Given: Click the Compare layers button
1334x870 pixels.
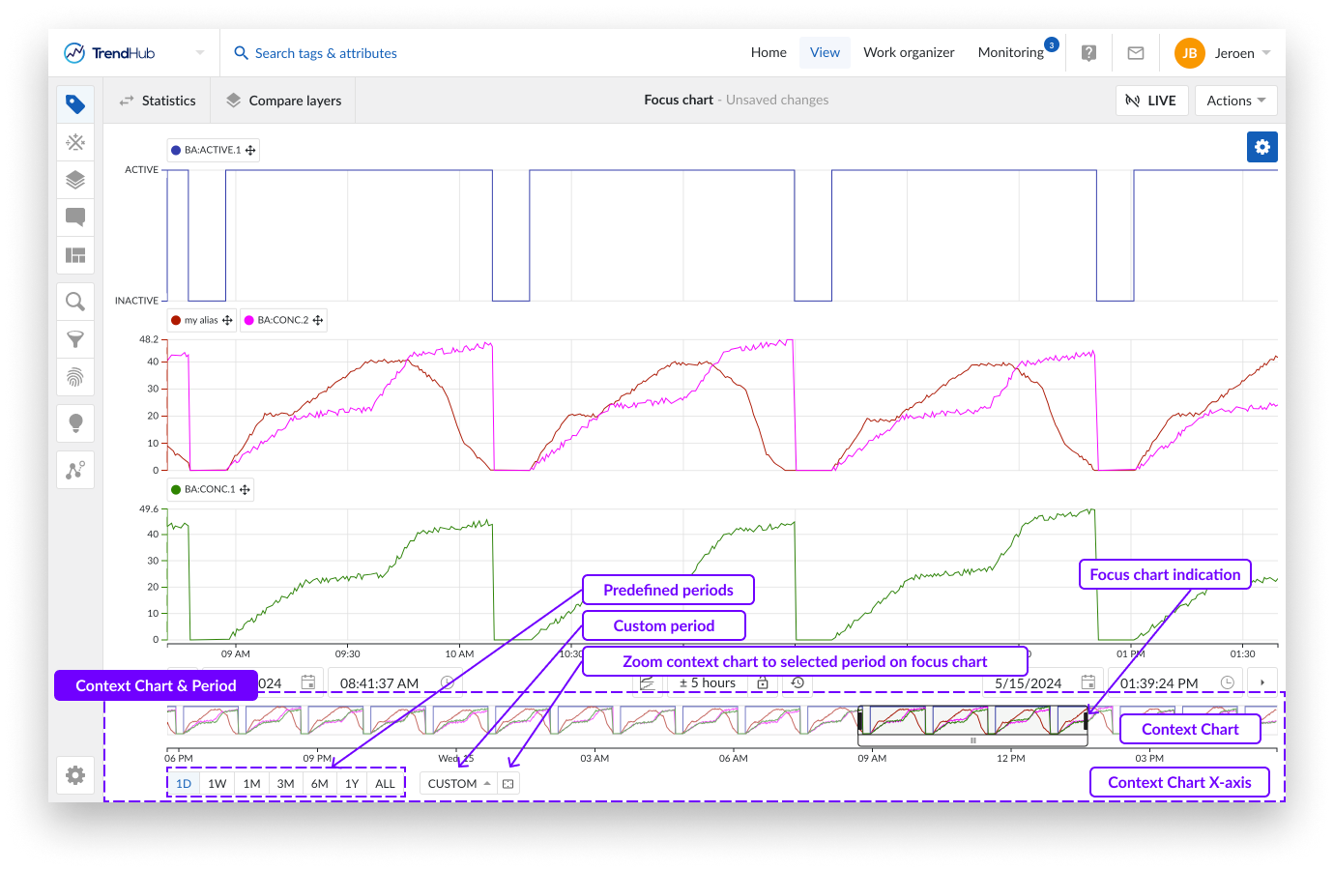Looking at the screenshot, I should pyautogui.click(x=284, y=101).
